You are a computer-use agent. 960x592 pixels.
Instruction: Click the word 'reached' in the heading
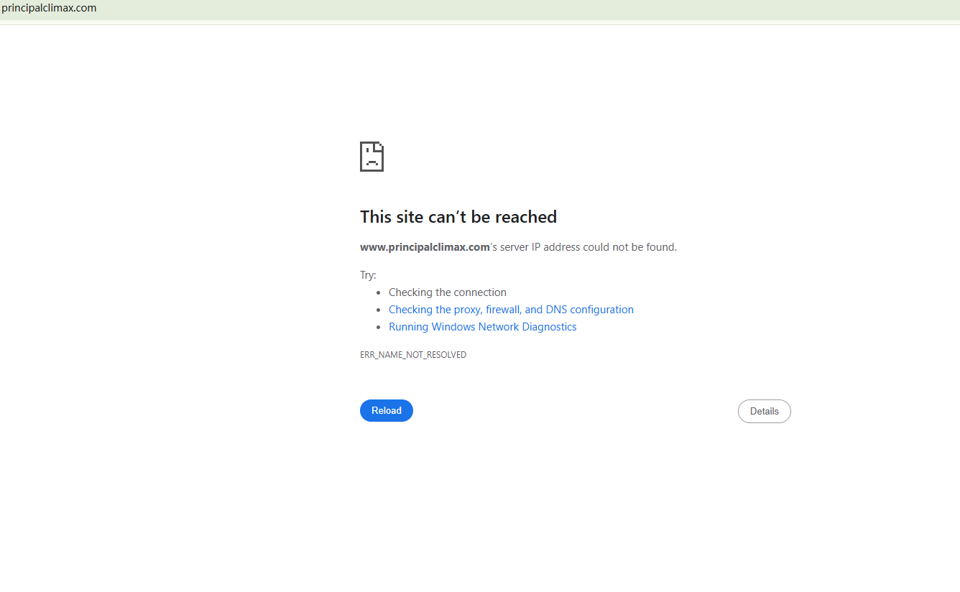coord(526,217)
